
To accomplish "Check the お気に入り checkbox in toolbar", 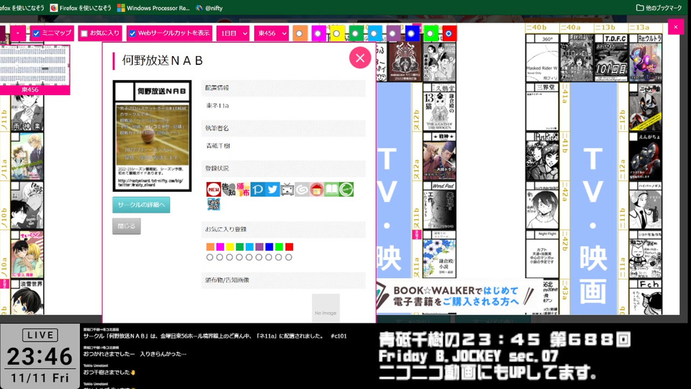I will pos(84,33).
